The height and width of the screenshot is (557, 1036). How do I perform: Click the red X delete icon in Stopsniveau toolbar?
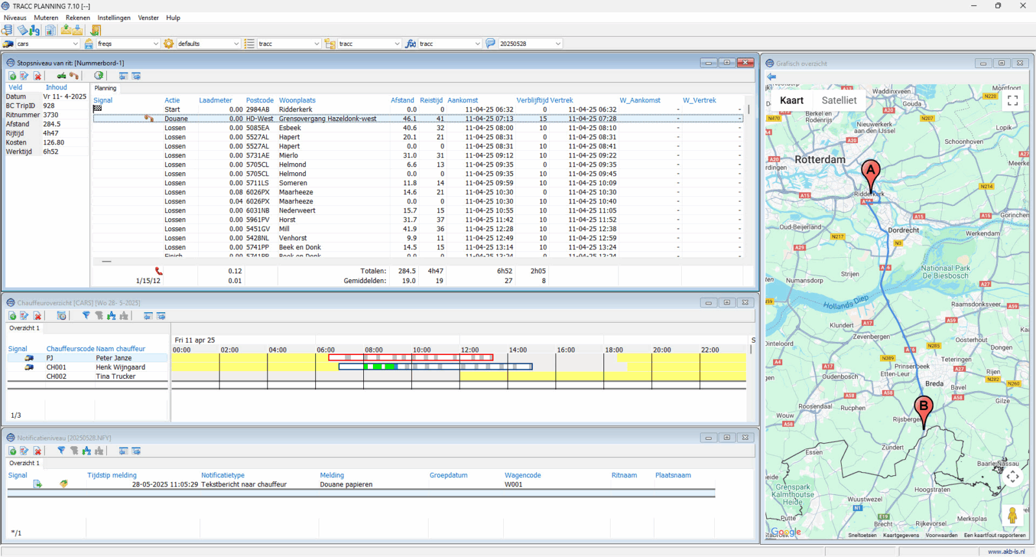(38, 76)
